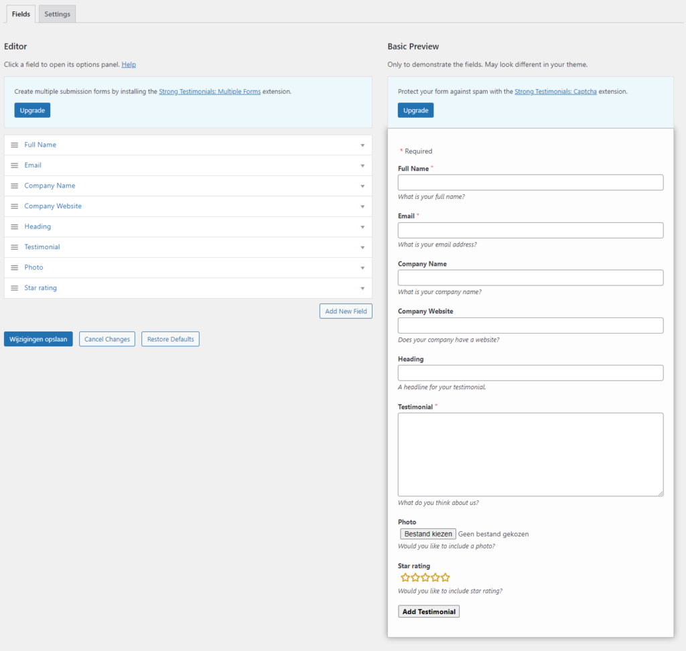The width and height of the screenshot is (686, 651).
Task: Switch to the Fields tab
Action: coord(21,14)
